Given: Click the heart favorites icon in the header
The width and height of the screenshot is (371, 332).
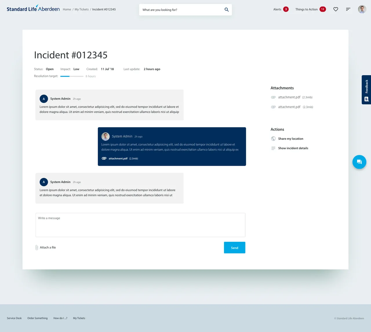Looking at the screenshot, I should (336, 9).
